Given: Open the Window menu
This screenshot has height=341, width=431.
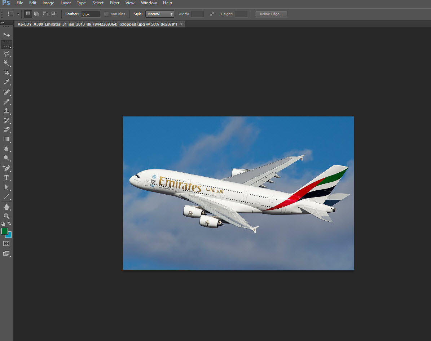Looking at the screenshot, I should [149, 3].
